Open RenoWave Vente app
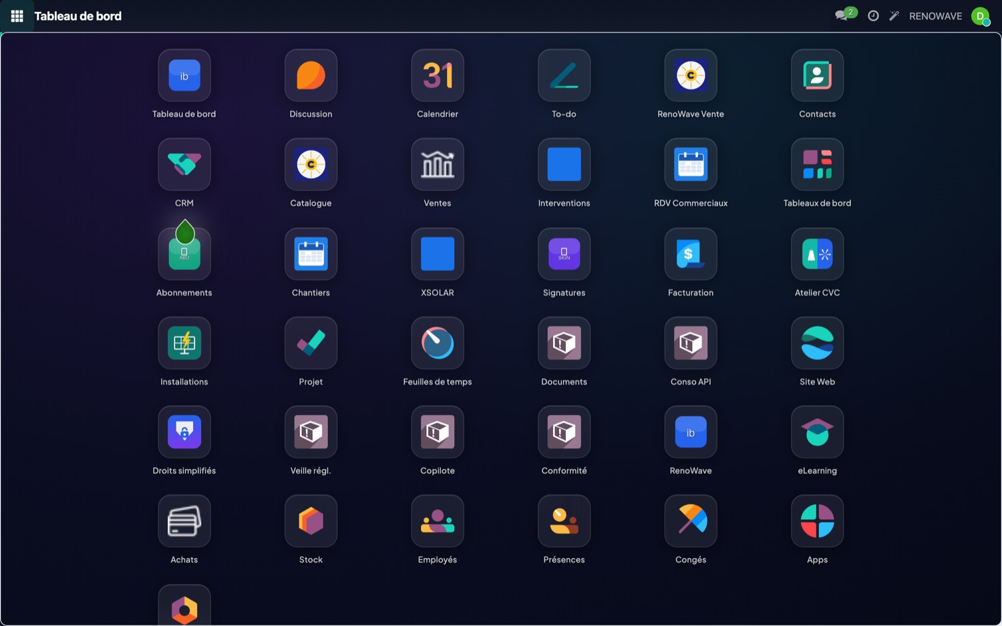 (x=691, y=75)
